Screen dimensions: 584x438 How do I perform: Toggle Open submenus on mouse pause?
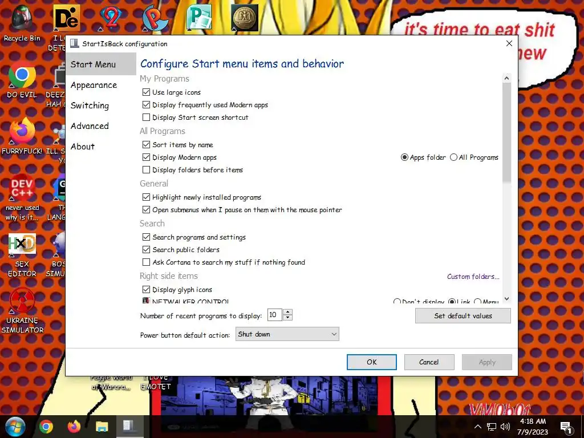[x=147, y=210]
